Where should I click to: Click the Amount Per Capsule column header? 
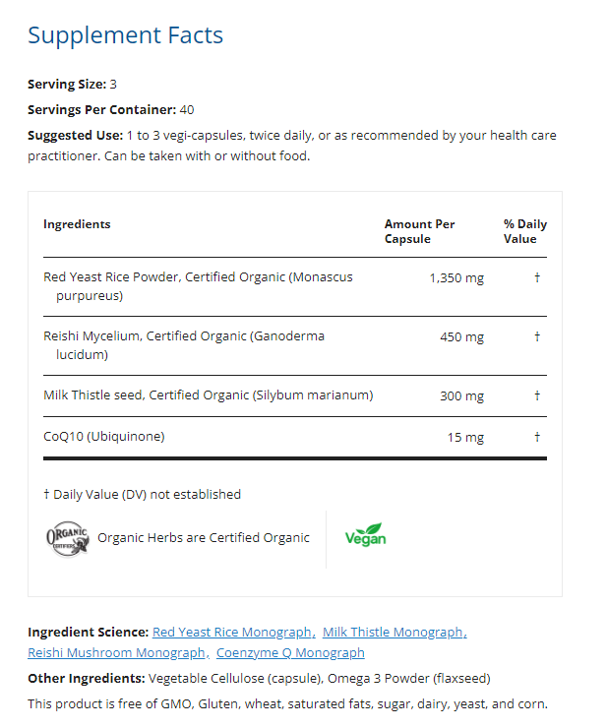419,231
